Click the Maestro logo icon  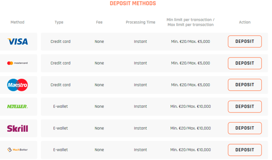coord(17,85)
